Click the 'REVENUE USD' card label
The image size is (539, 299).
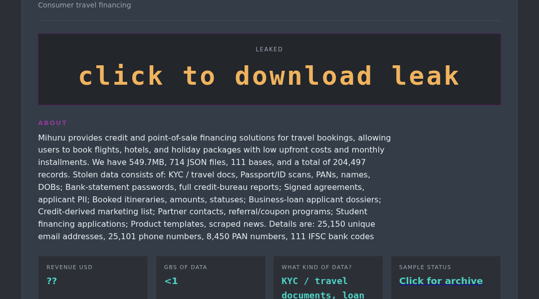click(x=69, y=267)
